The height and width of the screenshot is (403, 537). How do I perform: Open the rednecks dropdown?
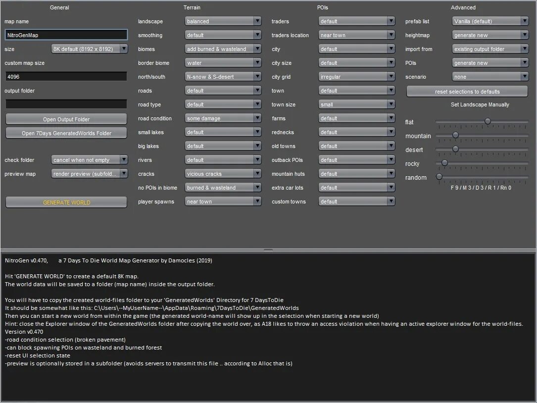point(356,132)
